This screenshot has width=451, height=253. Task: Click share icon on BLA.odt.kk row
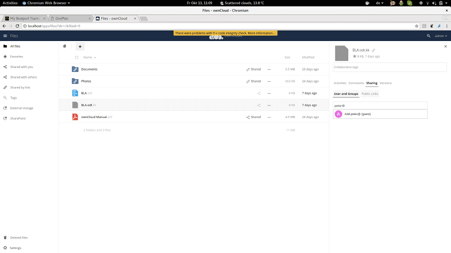point(259,105)
